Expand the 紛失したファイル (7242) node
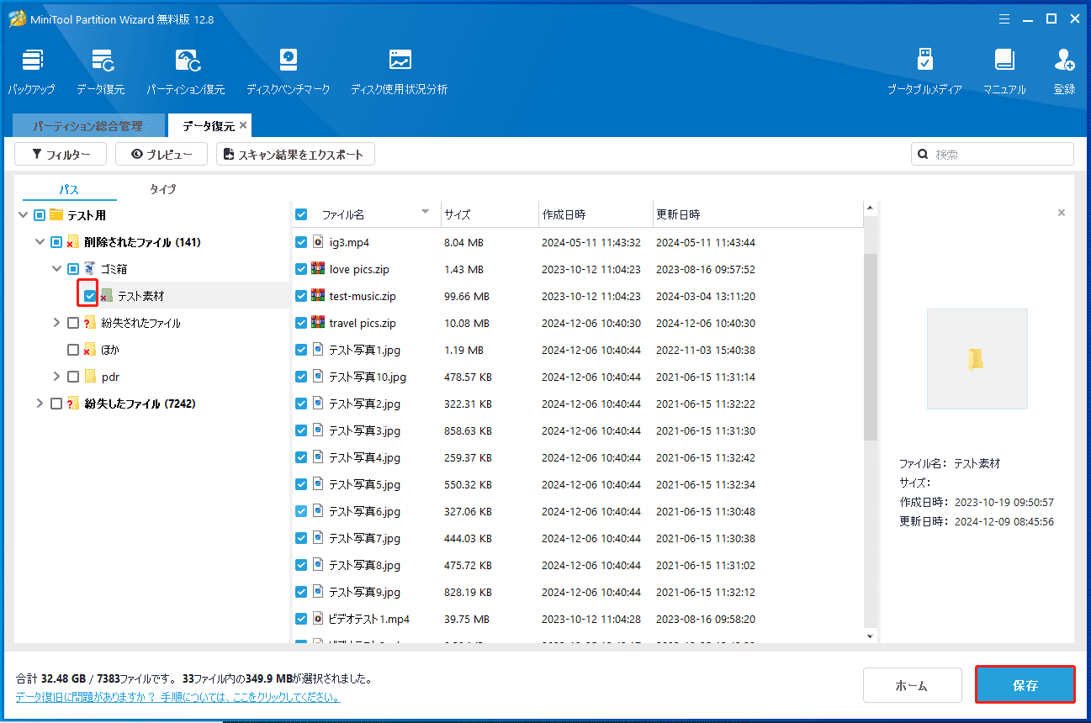The image size is (1091, 723). click(40, 404)
